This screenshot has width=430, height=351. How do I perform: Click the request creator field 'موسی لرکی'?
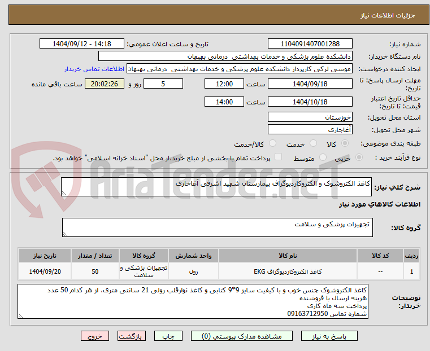click(x=240, y=69)
